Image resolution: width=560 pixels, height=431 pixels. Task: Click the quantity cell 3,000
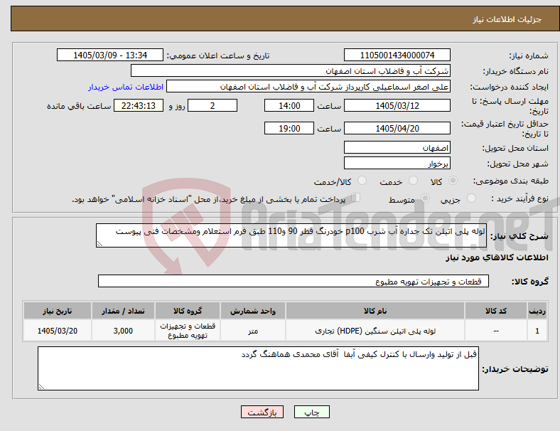point(123,331)
